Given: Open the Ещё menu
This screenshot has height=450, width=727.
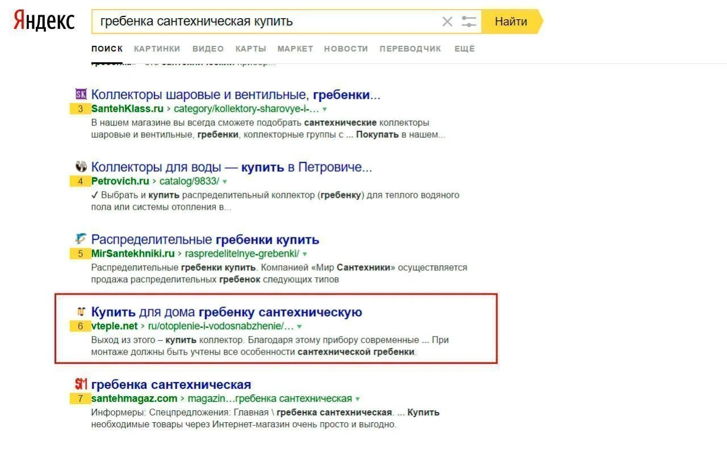Looking at the screenshot, I should pos(464,49).
